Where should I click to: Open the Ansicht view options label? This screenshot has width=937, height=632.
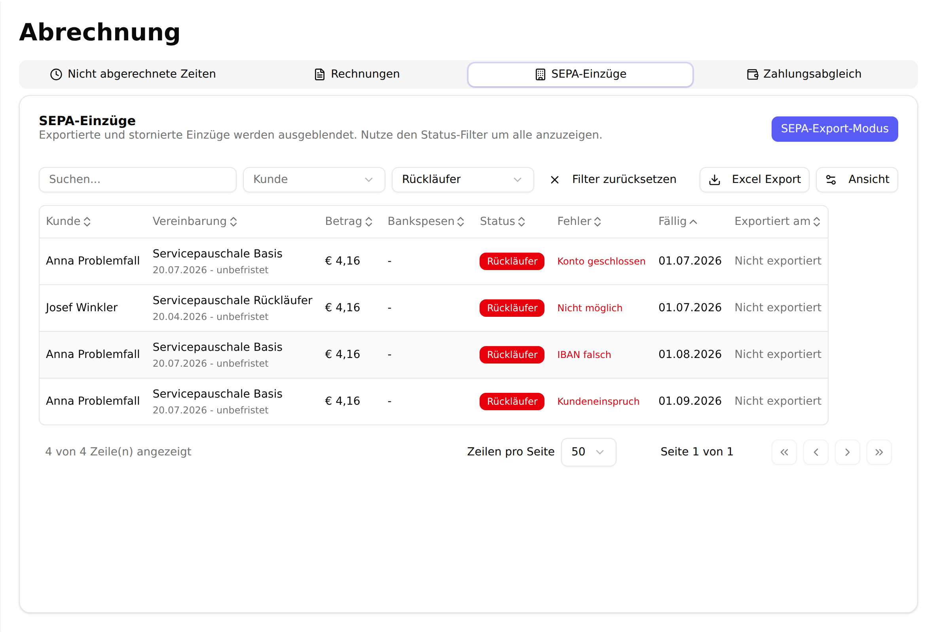(869, 179)
